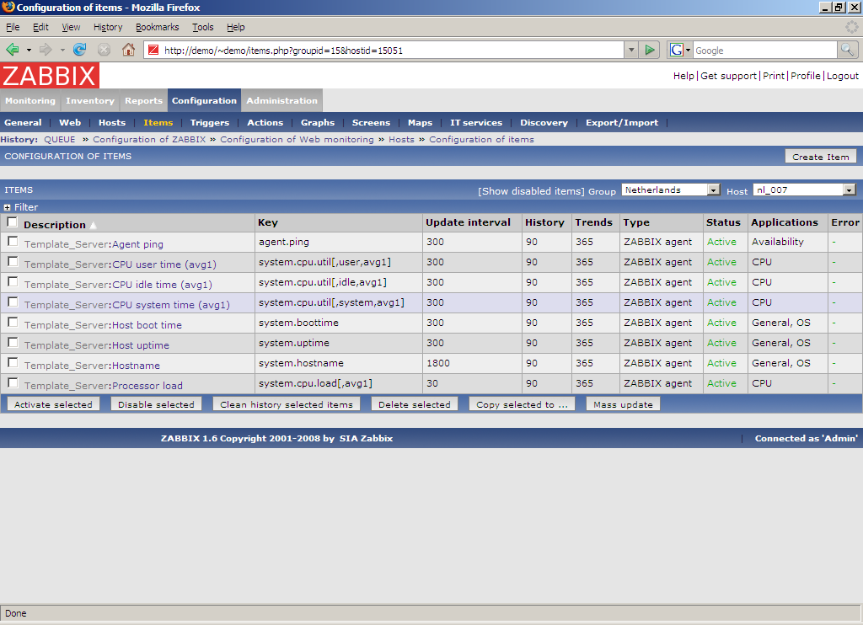Viewport: 863px width, 625px height.
Task: Check the Host boot time checkbox
Action: coord(13,323)
